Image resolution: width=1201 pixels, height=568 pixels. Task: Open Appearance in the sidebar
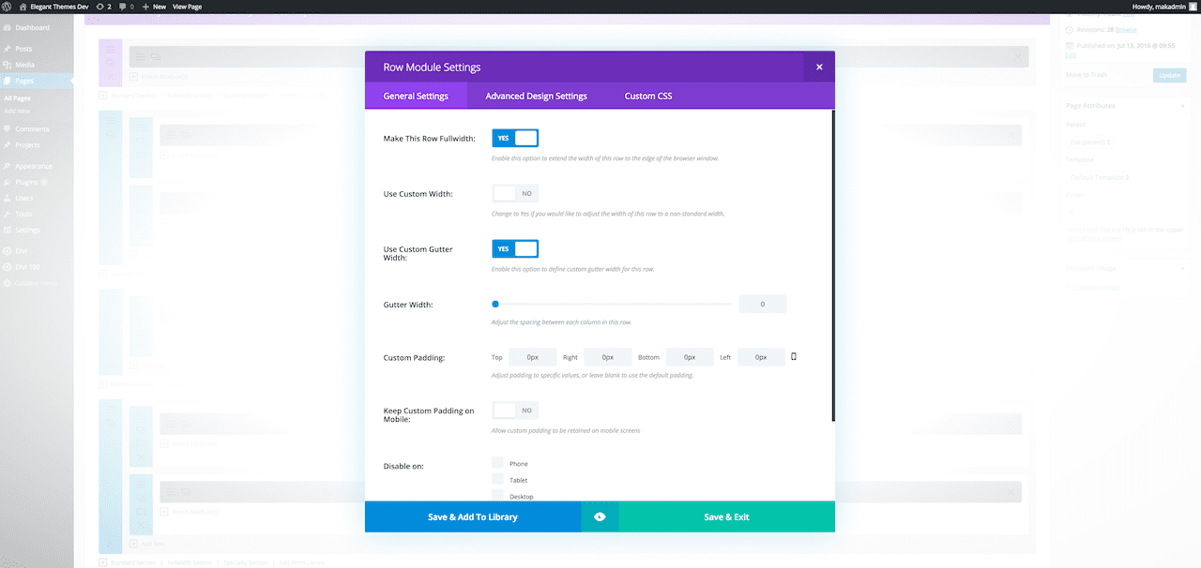[x=33, y=166]
